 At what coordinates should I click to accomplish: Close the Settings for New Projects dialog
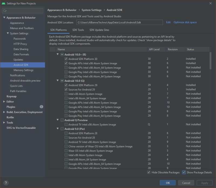coord(210,3)
